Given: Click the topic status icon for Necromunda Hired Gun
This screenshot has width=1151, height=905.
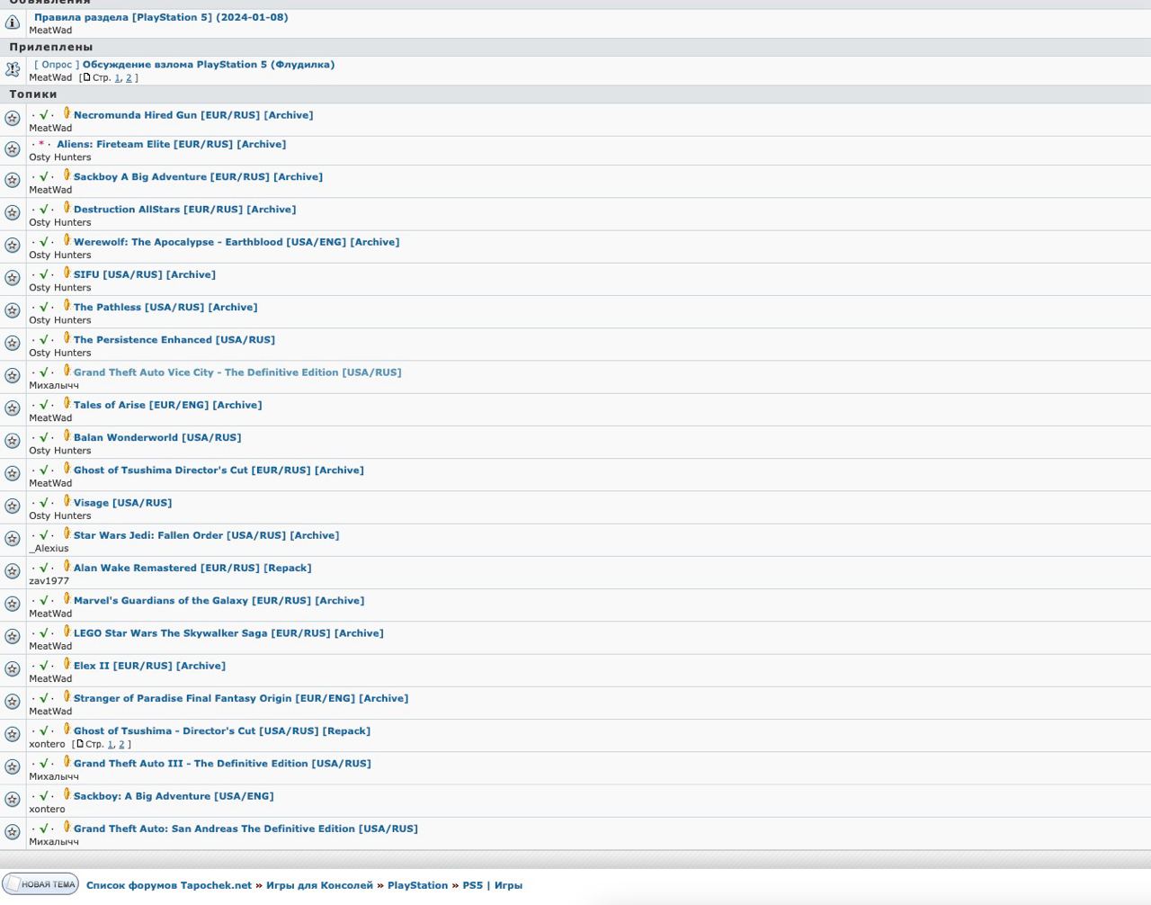Looking at the screenshot, I should (13, 119).
